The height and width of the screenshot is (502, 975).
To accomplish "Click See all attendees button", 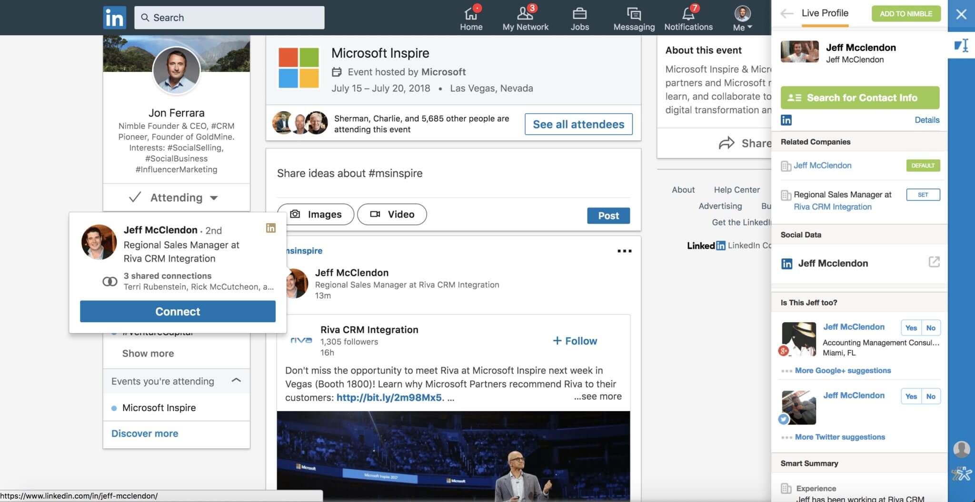I will (x=578, y=124).
